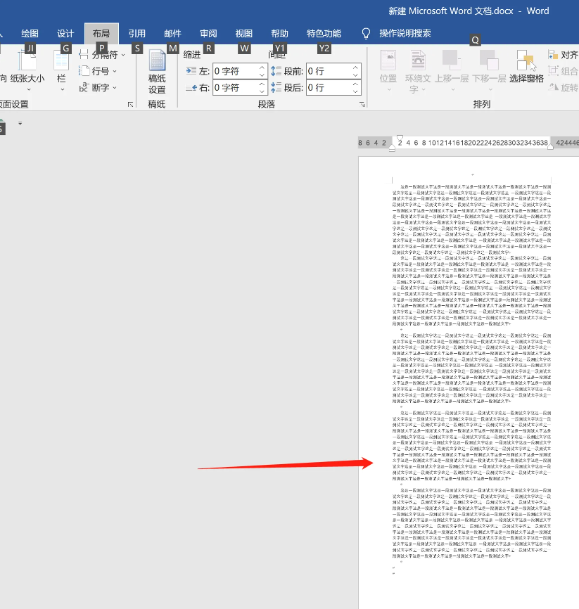Viewport: 579px width, 609px height.
Task: Switch to the 设计 Design tab
Action: [x=65, y=33]
